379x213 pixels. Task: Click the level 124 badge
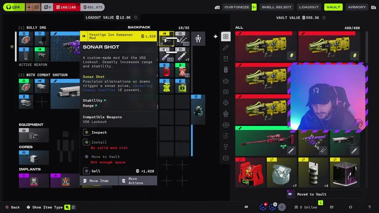(14, 7)
